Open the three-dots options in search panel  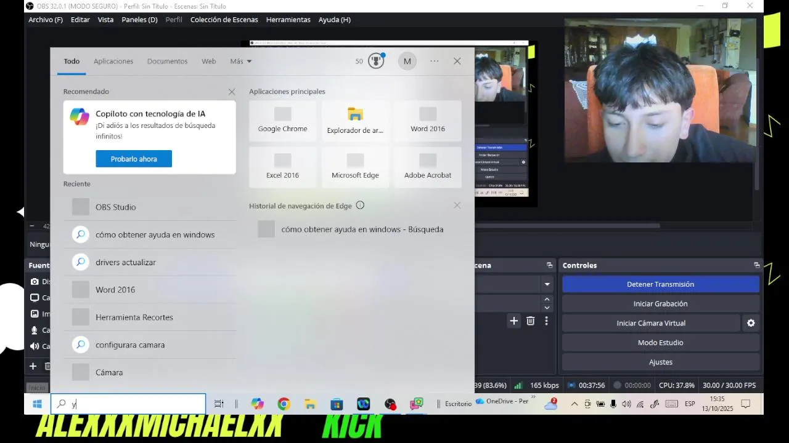pos(435,61)
